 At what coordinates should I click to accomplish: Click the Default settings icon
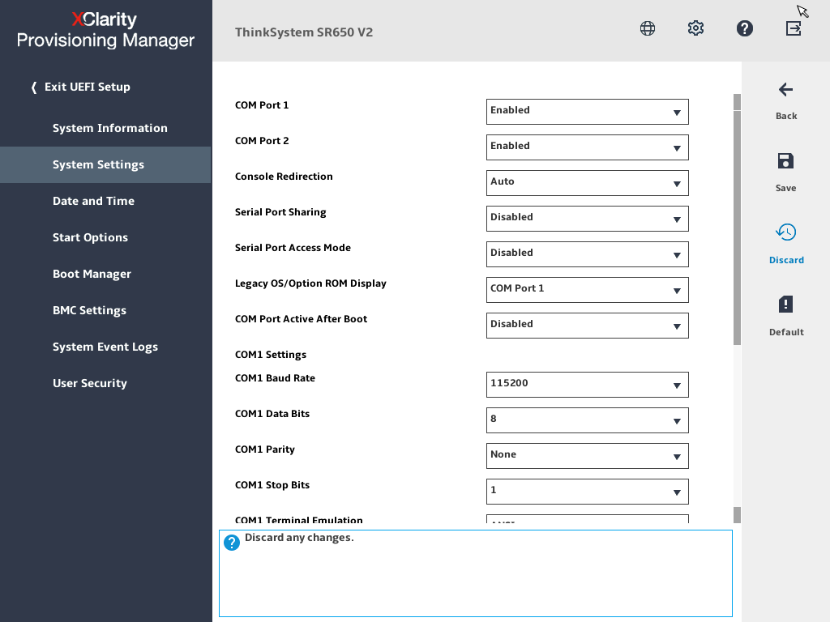(785, 305)
